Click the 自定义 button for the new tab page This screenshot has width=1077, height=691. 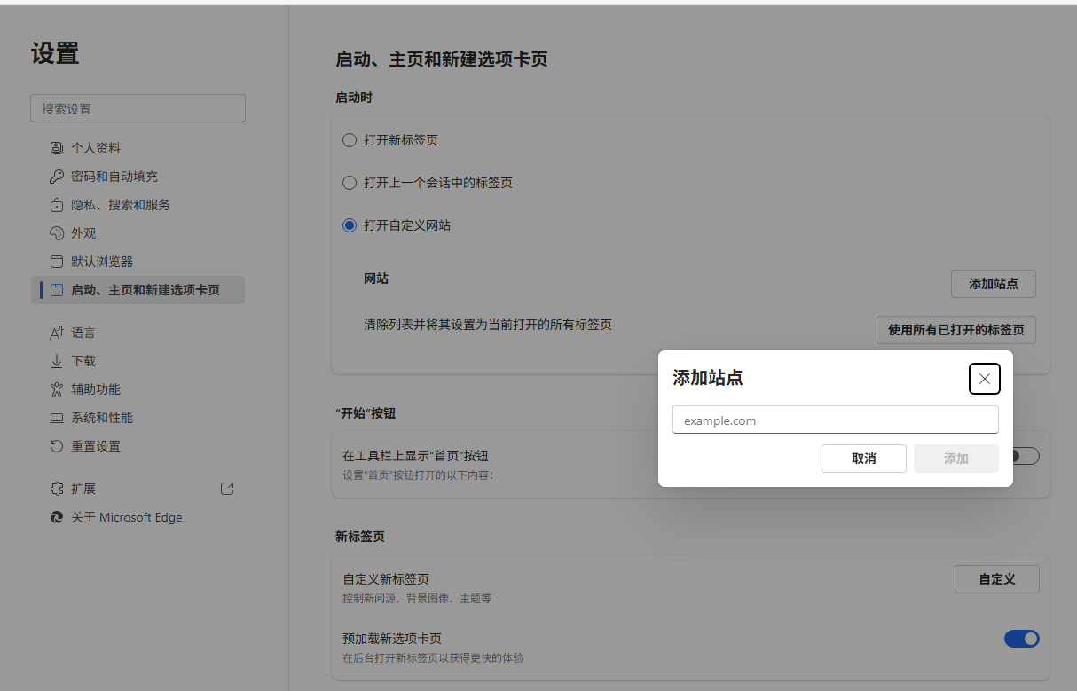click(x=997, y=579)
